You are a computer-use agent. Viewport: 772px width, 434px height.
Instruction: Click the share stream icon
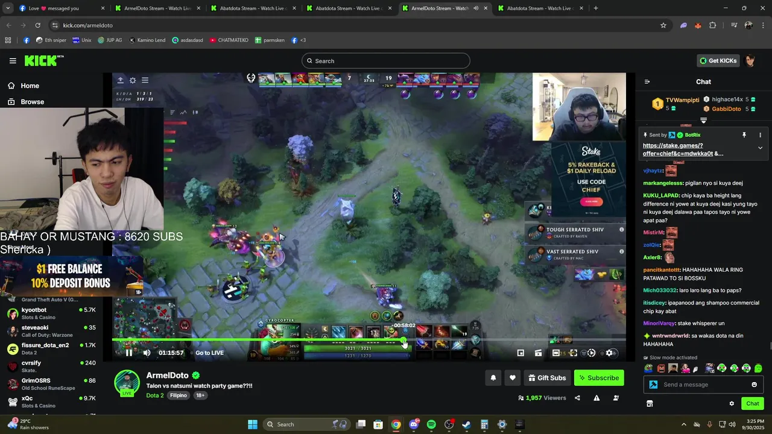click(577, 398)
